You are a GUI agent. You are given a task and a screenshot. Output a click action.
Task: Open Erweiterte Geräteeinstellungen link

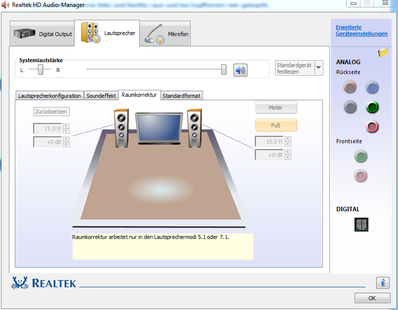click(x=361, y=31)
